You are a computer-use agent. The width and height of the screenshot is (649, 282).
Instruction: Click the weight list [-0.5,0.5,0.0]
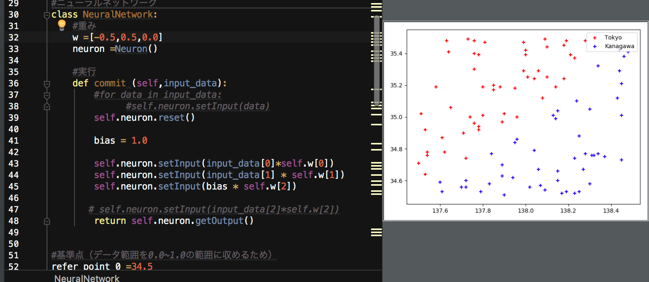point(126,37)
